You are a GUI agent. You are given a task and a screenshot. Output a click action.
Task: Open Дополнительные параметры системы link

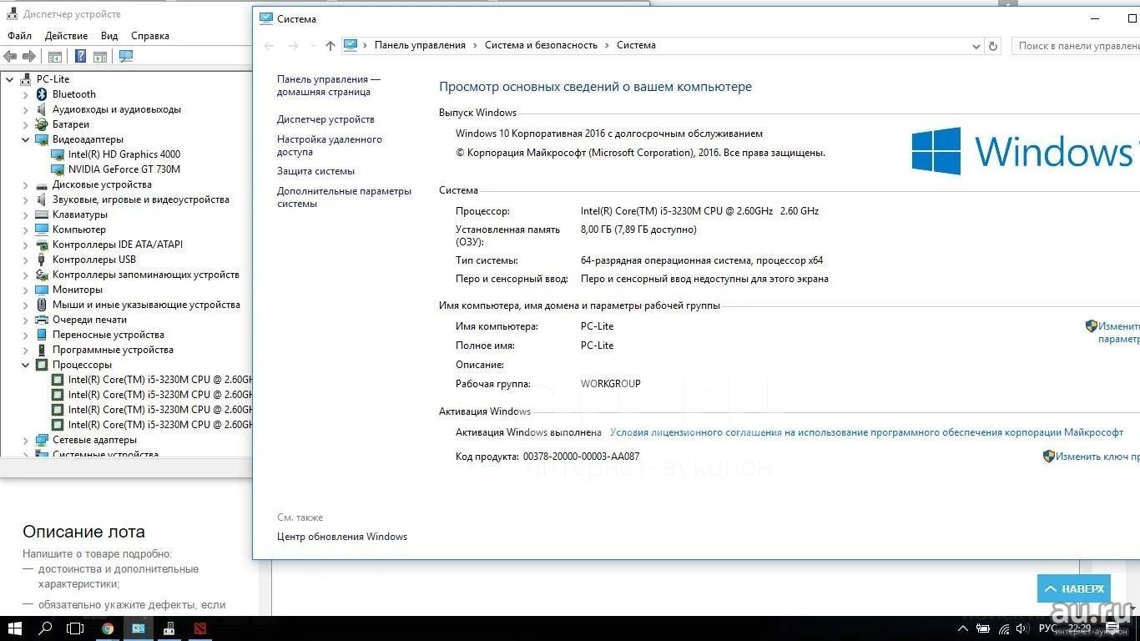coord(344,197)
